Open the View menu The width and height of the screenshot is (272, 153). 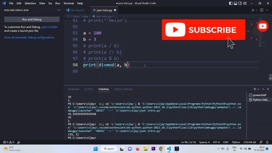pyautogui.click(x=42, y=3)
